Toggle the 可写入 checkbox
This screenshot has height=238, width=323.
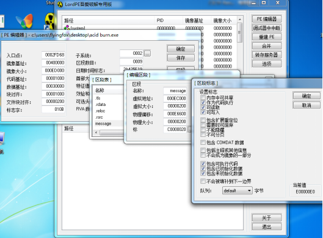point(203,113)
